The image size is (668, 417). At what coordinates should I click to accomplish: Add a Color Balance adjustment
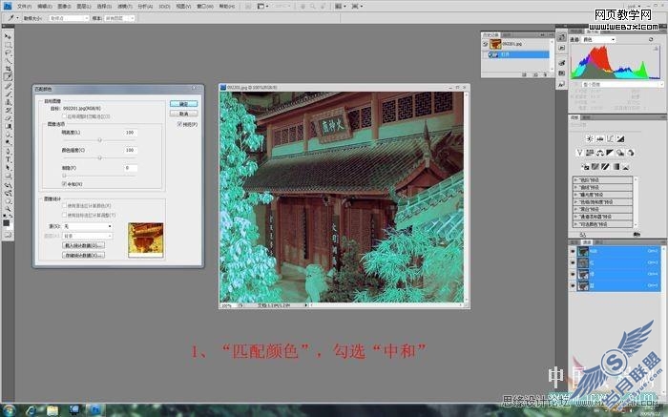pyautogui.click(x=600, y=153)
